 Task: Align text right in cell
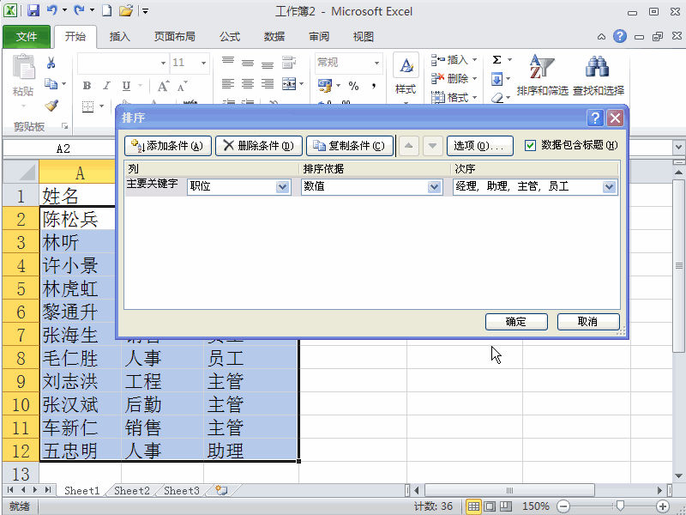(268, 83)
